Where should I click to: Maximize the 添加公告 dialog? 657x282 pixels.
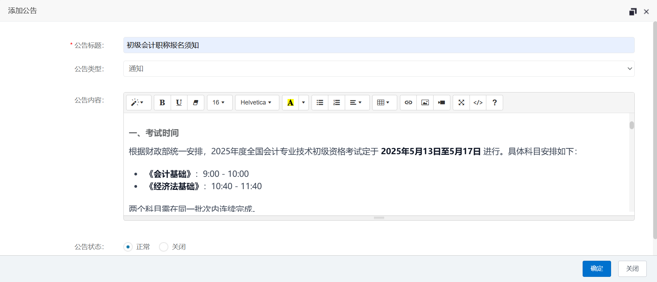[633, 12]
